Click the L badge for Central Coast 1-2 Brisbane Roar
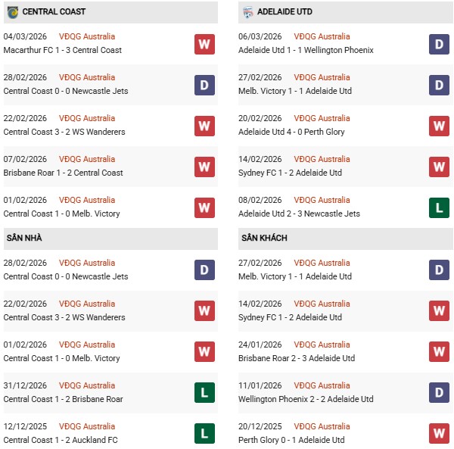The image size is (454, 449). [x=204, y=393]
